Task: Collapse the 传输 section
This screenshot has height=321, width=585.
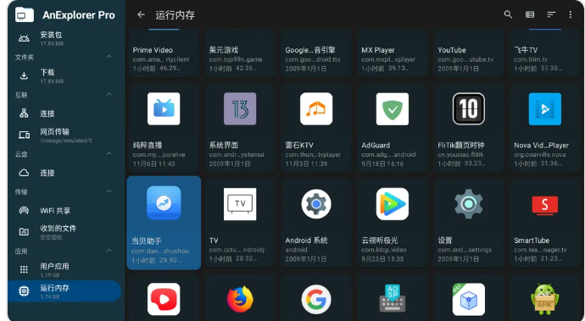Action: coord(109,191)
